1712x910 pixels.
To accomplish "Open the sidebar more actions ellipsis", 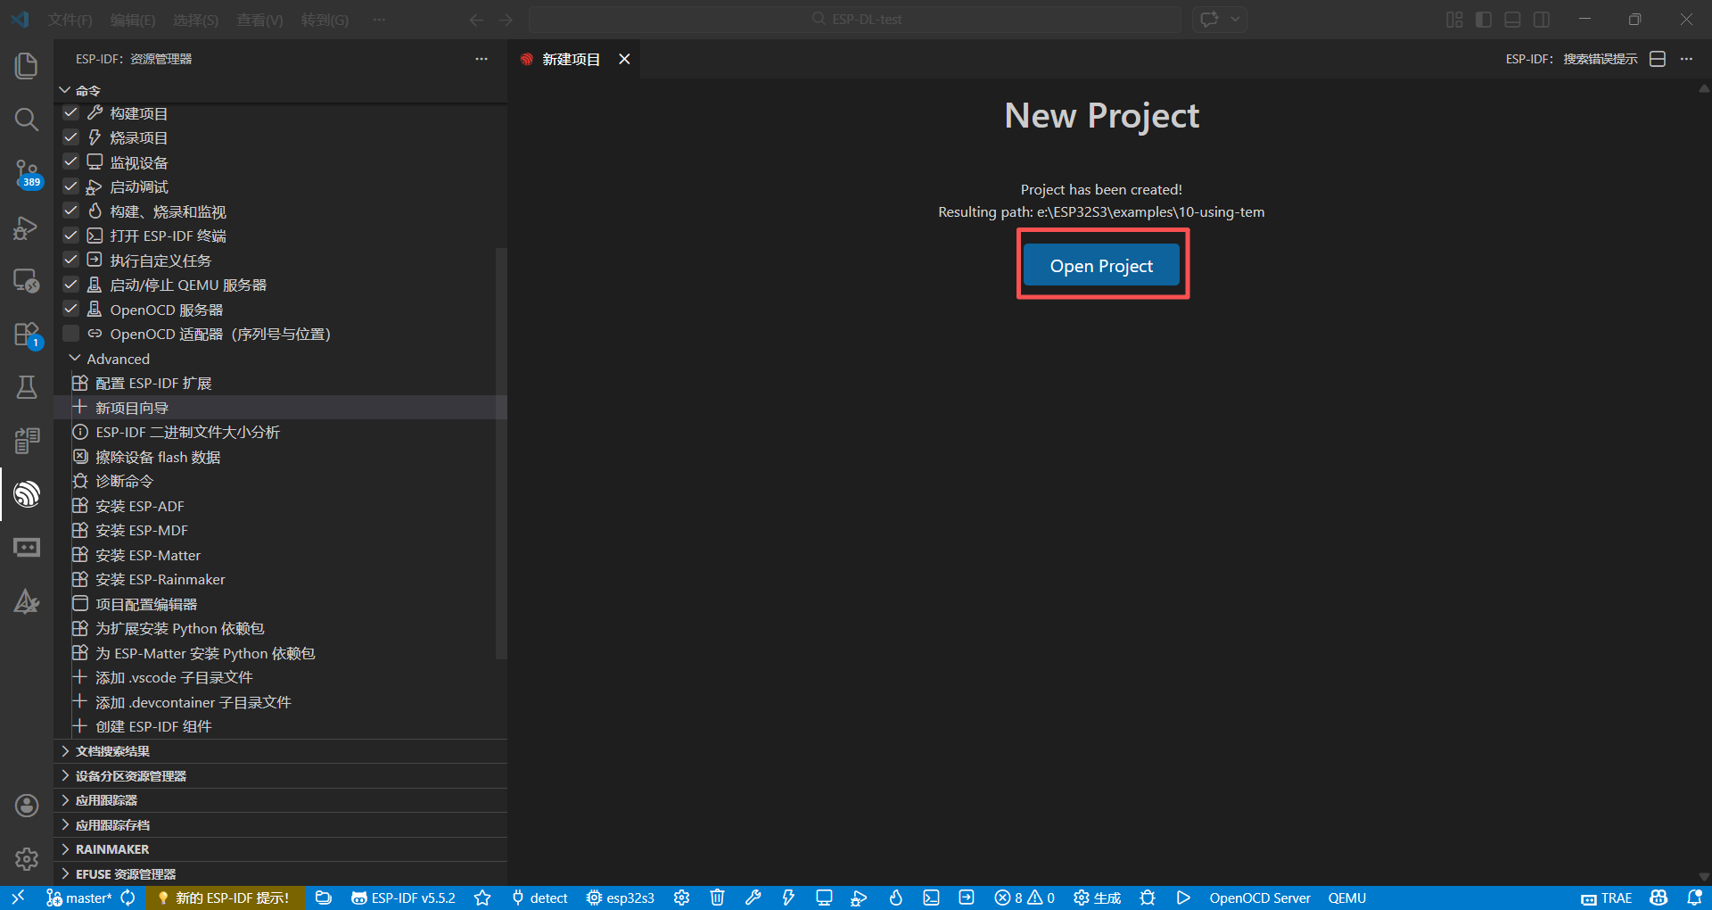I will pos(481,59).
